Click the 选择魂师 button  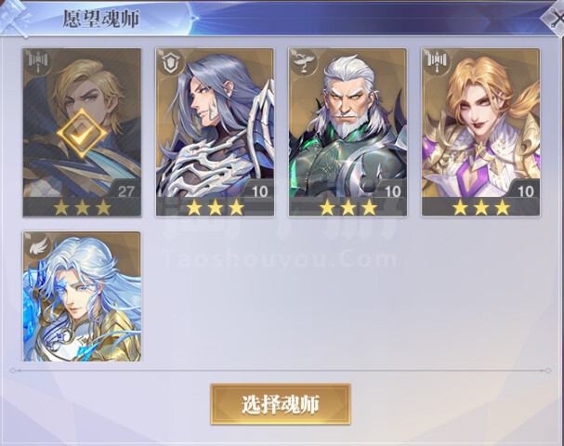point(281,404)
